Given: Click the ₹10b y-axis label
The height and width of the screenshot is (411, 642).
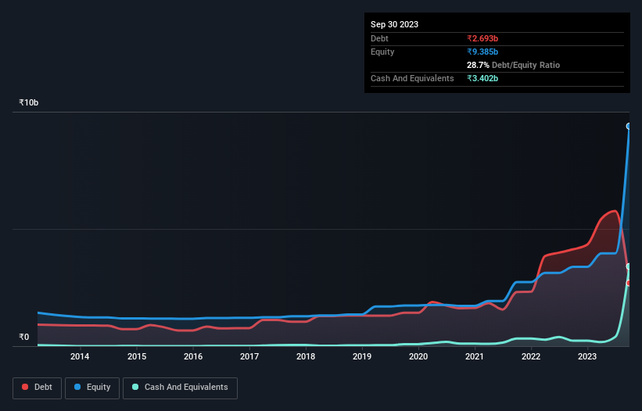Looking at the screenshot, I should (x=29, y=102).
